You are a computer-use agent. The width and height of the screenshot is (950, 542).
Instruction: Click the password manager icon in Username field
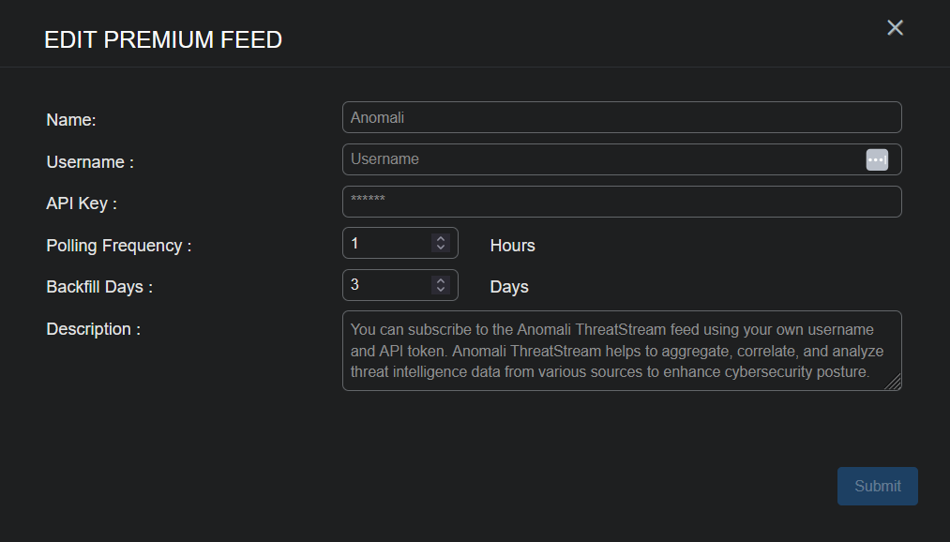pyautogui.click(x=877, y=159)
